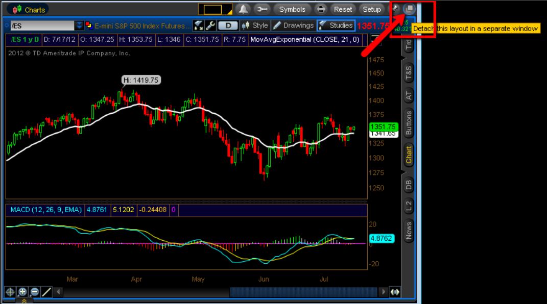Viewport: 547px width, 304px height.
Task: Click the MACD (12, 26, 9, EMA) label
Action: (x=45, y=210)
